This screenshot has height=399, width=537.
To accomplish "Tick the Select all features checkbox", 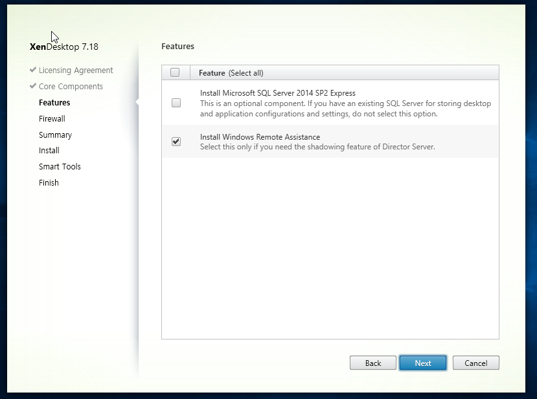I will tap(175, 72).
